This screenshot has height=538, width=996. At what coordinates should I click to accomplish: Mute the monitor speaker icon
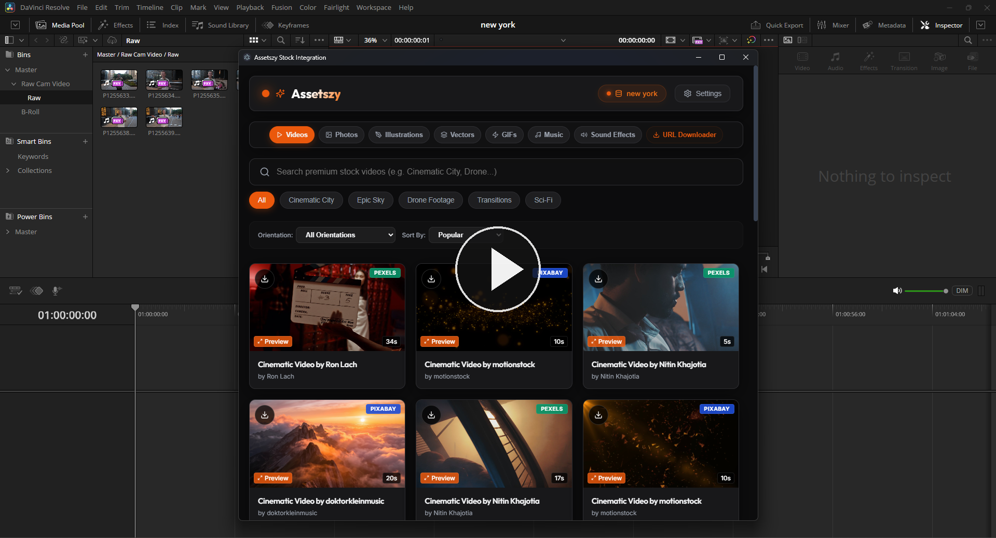click(x=897, y=291)
